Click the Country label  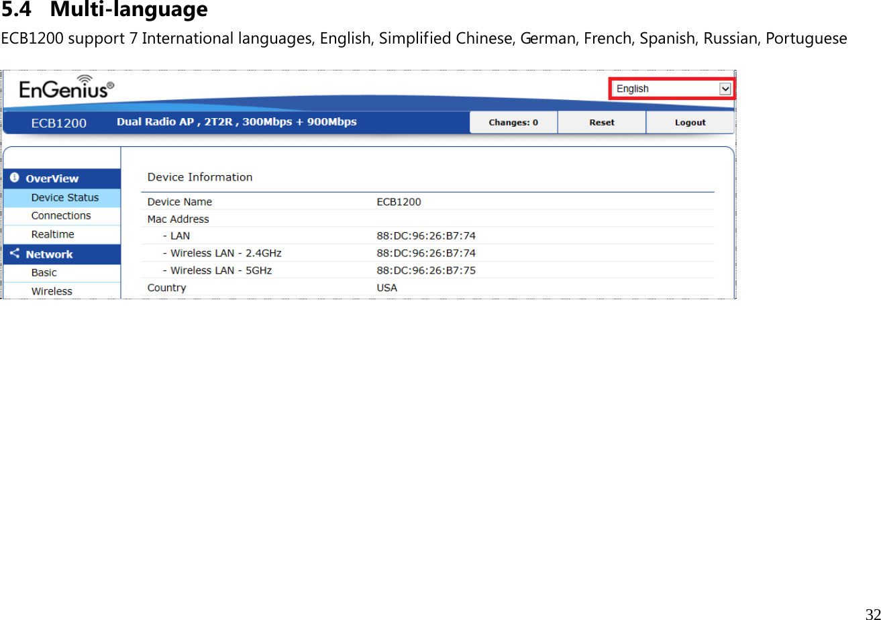167,288
